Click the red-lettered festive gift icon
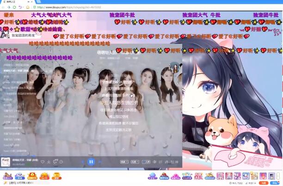 coord(198,176)
